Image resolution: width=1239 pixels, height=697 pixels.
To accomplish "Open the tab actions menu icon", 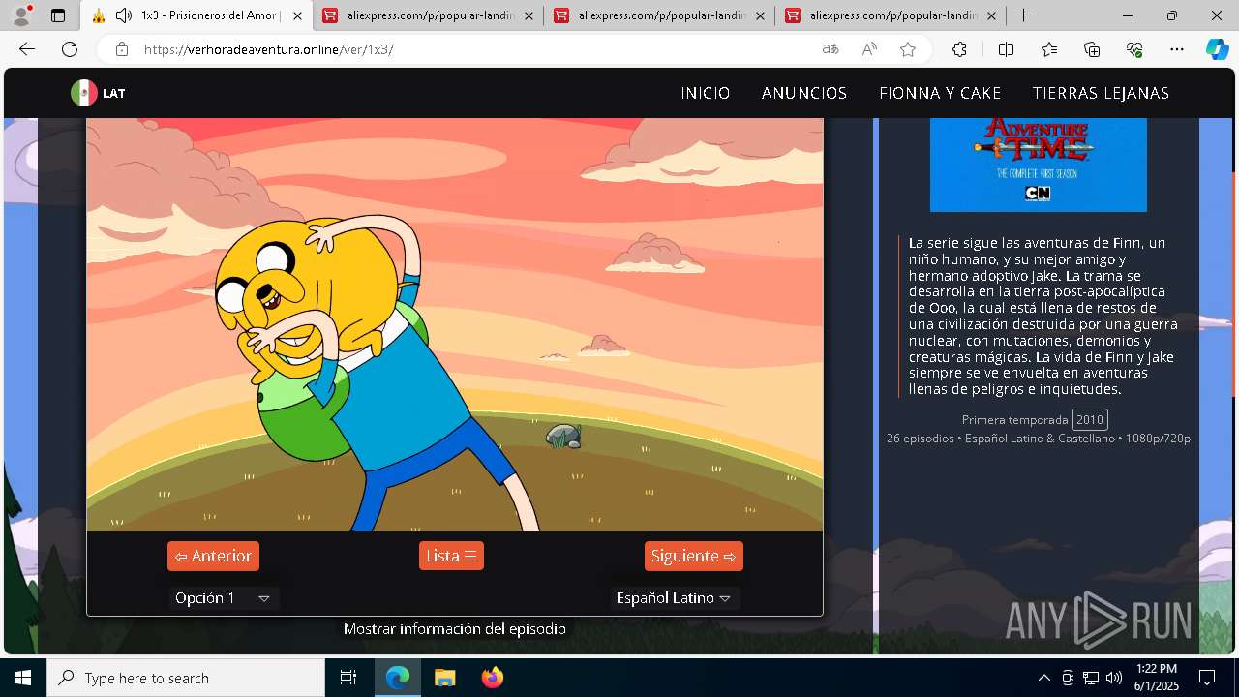I will pos(58,15).
